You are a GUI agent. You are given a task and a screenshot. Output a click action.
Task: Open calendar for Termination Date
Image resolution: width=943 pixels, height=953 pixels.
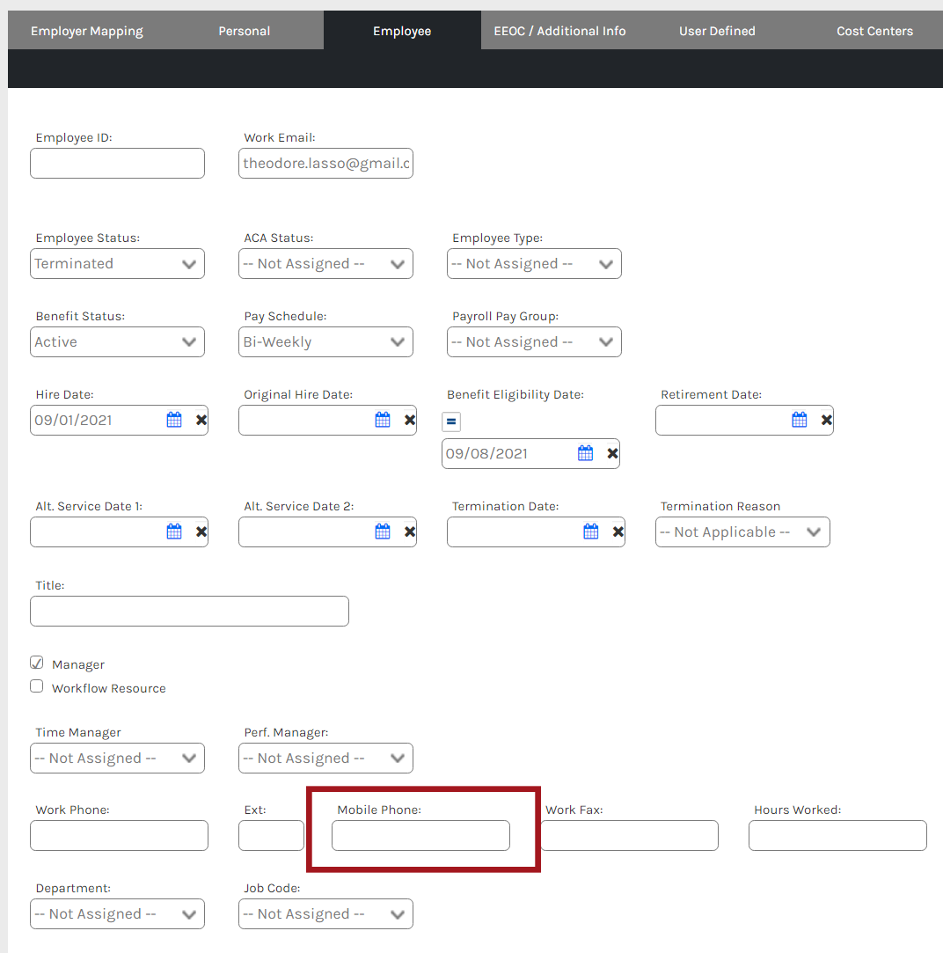[590, 531]
